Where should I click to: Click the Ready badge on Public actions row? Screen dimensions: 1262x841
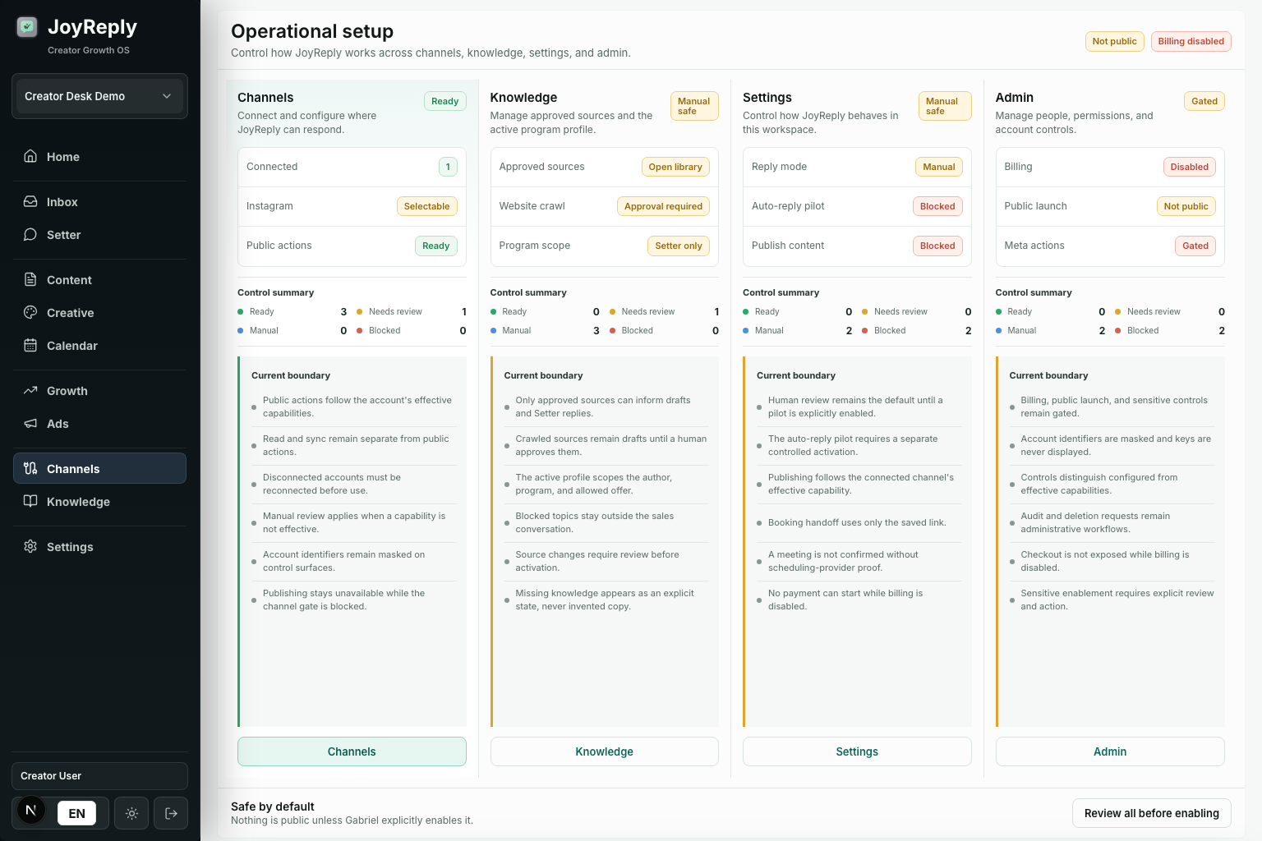tap(435, 246)
